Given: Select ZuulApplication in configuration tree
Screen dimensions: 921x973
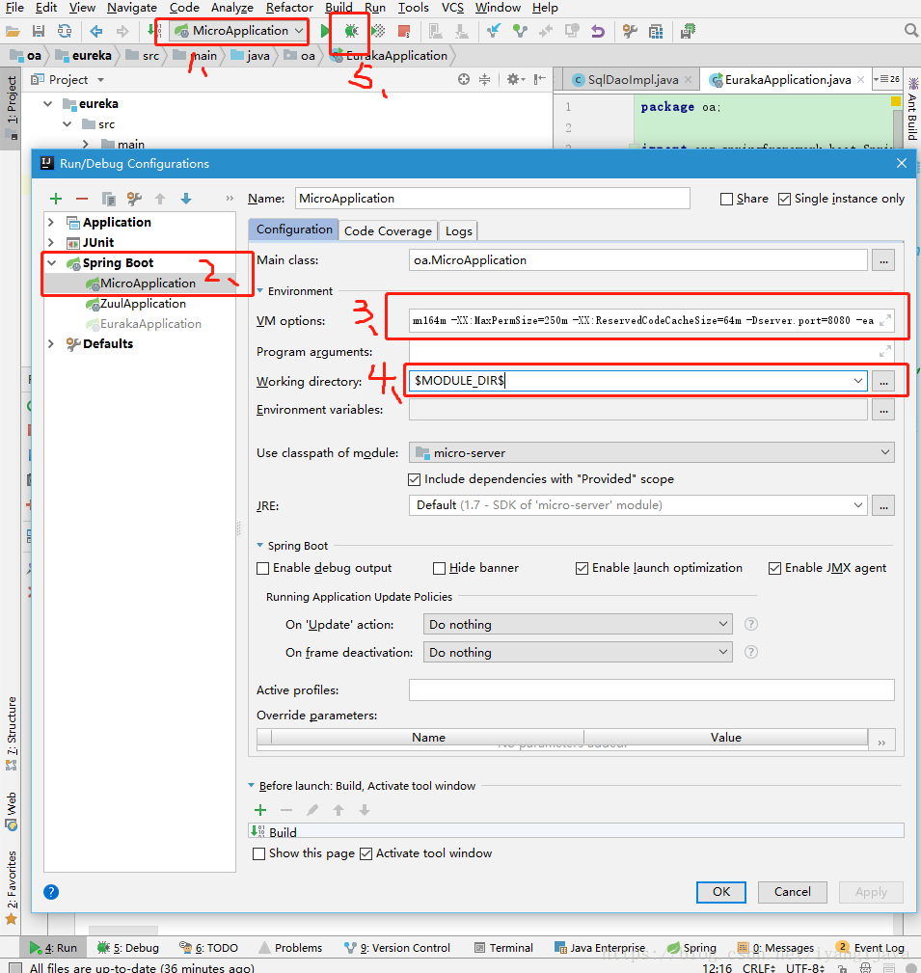Looking at the screenshot, I should coord(143,304).
